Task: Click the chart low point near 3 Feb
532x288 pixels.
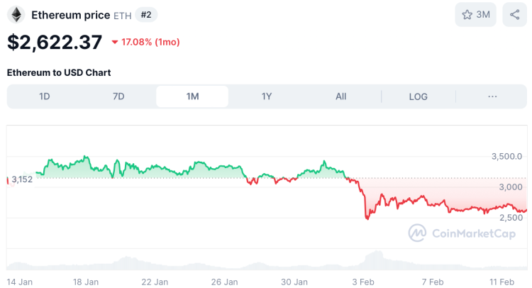Action: point(367,218)
